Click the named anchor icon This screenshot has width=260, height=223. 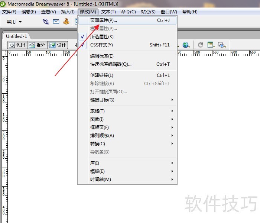click(66, 22)
